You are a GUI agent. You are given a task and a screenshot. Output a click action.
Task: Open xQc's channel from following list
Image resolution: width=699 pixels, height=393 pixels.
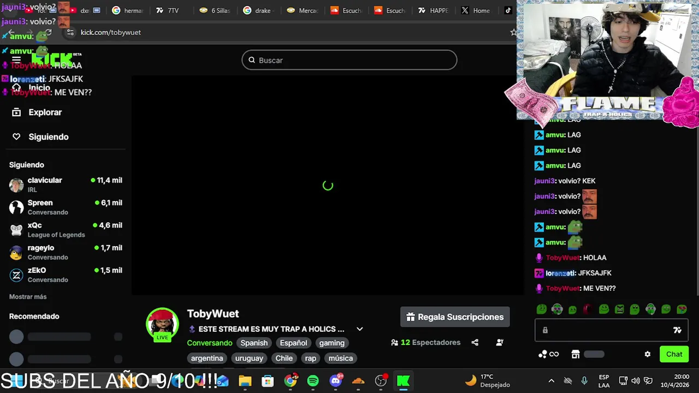(x=66, y=229)
